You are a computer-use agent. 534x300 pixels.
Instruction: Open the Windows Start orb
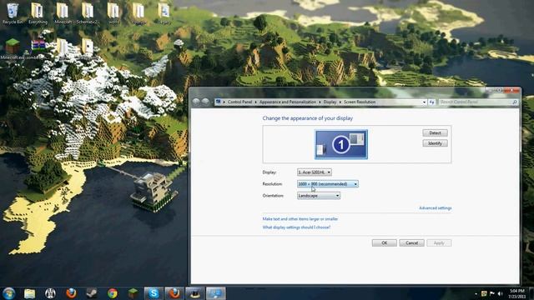pos(8,293)
